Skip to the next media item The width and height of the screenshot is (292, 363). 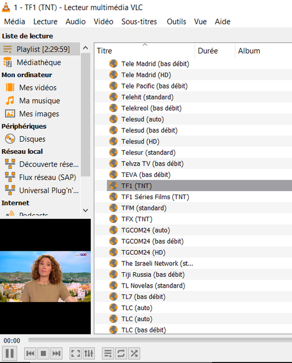point(56,353)
